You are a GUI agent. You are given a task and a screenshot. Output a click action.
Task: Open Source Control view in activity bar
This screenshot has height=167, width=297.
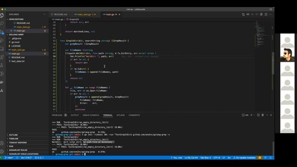click(2, 32)
